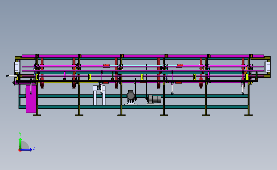Select the lowest teal crossbeam of the frame
This screenshot has height=170, width=277.
pos(133,107)
